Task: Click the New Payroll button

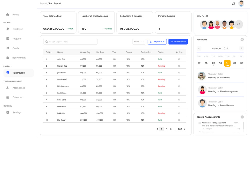Action: 178,42
